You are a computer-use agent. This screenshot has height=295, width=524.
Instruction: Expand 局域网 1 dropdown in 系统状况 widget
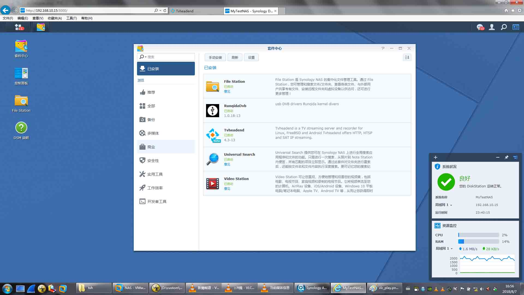click(x=451, y=205)
